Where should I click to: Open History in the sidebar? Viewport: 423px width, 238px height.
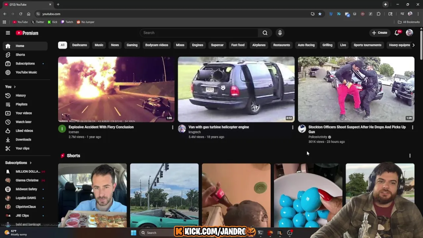coord(25,96)
